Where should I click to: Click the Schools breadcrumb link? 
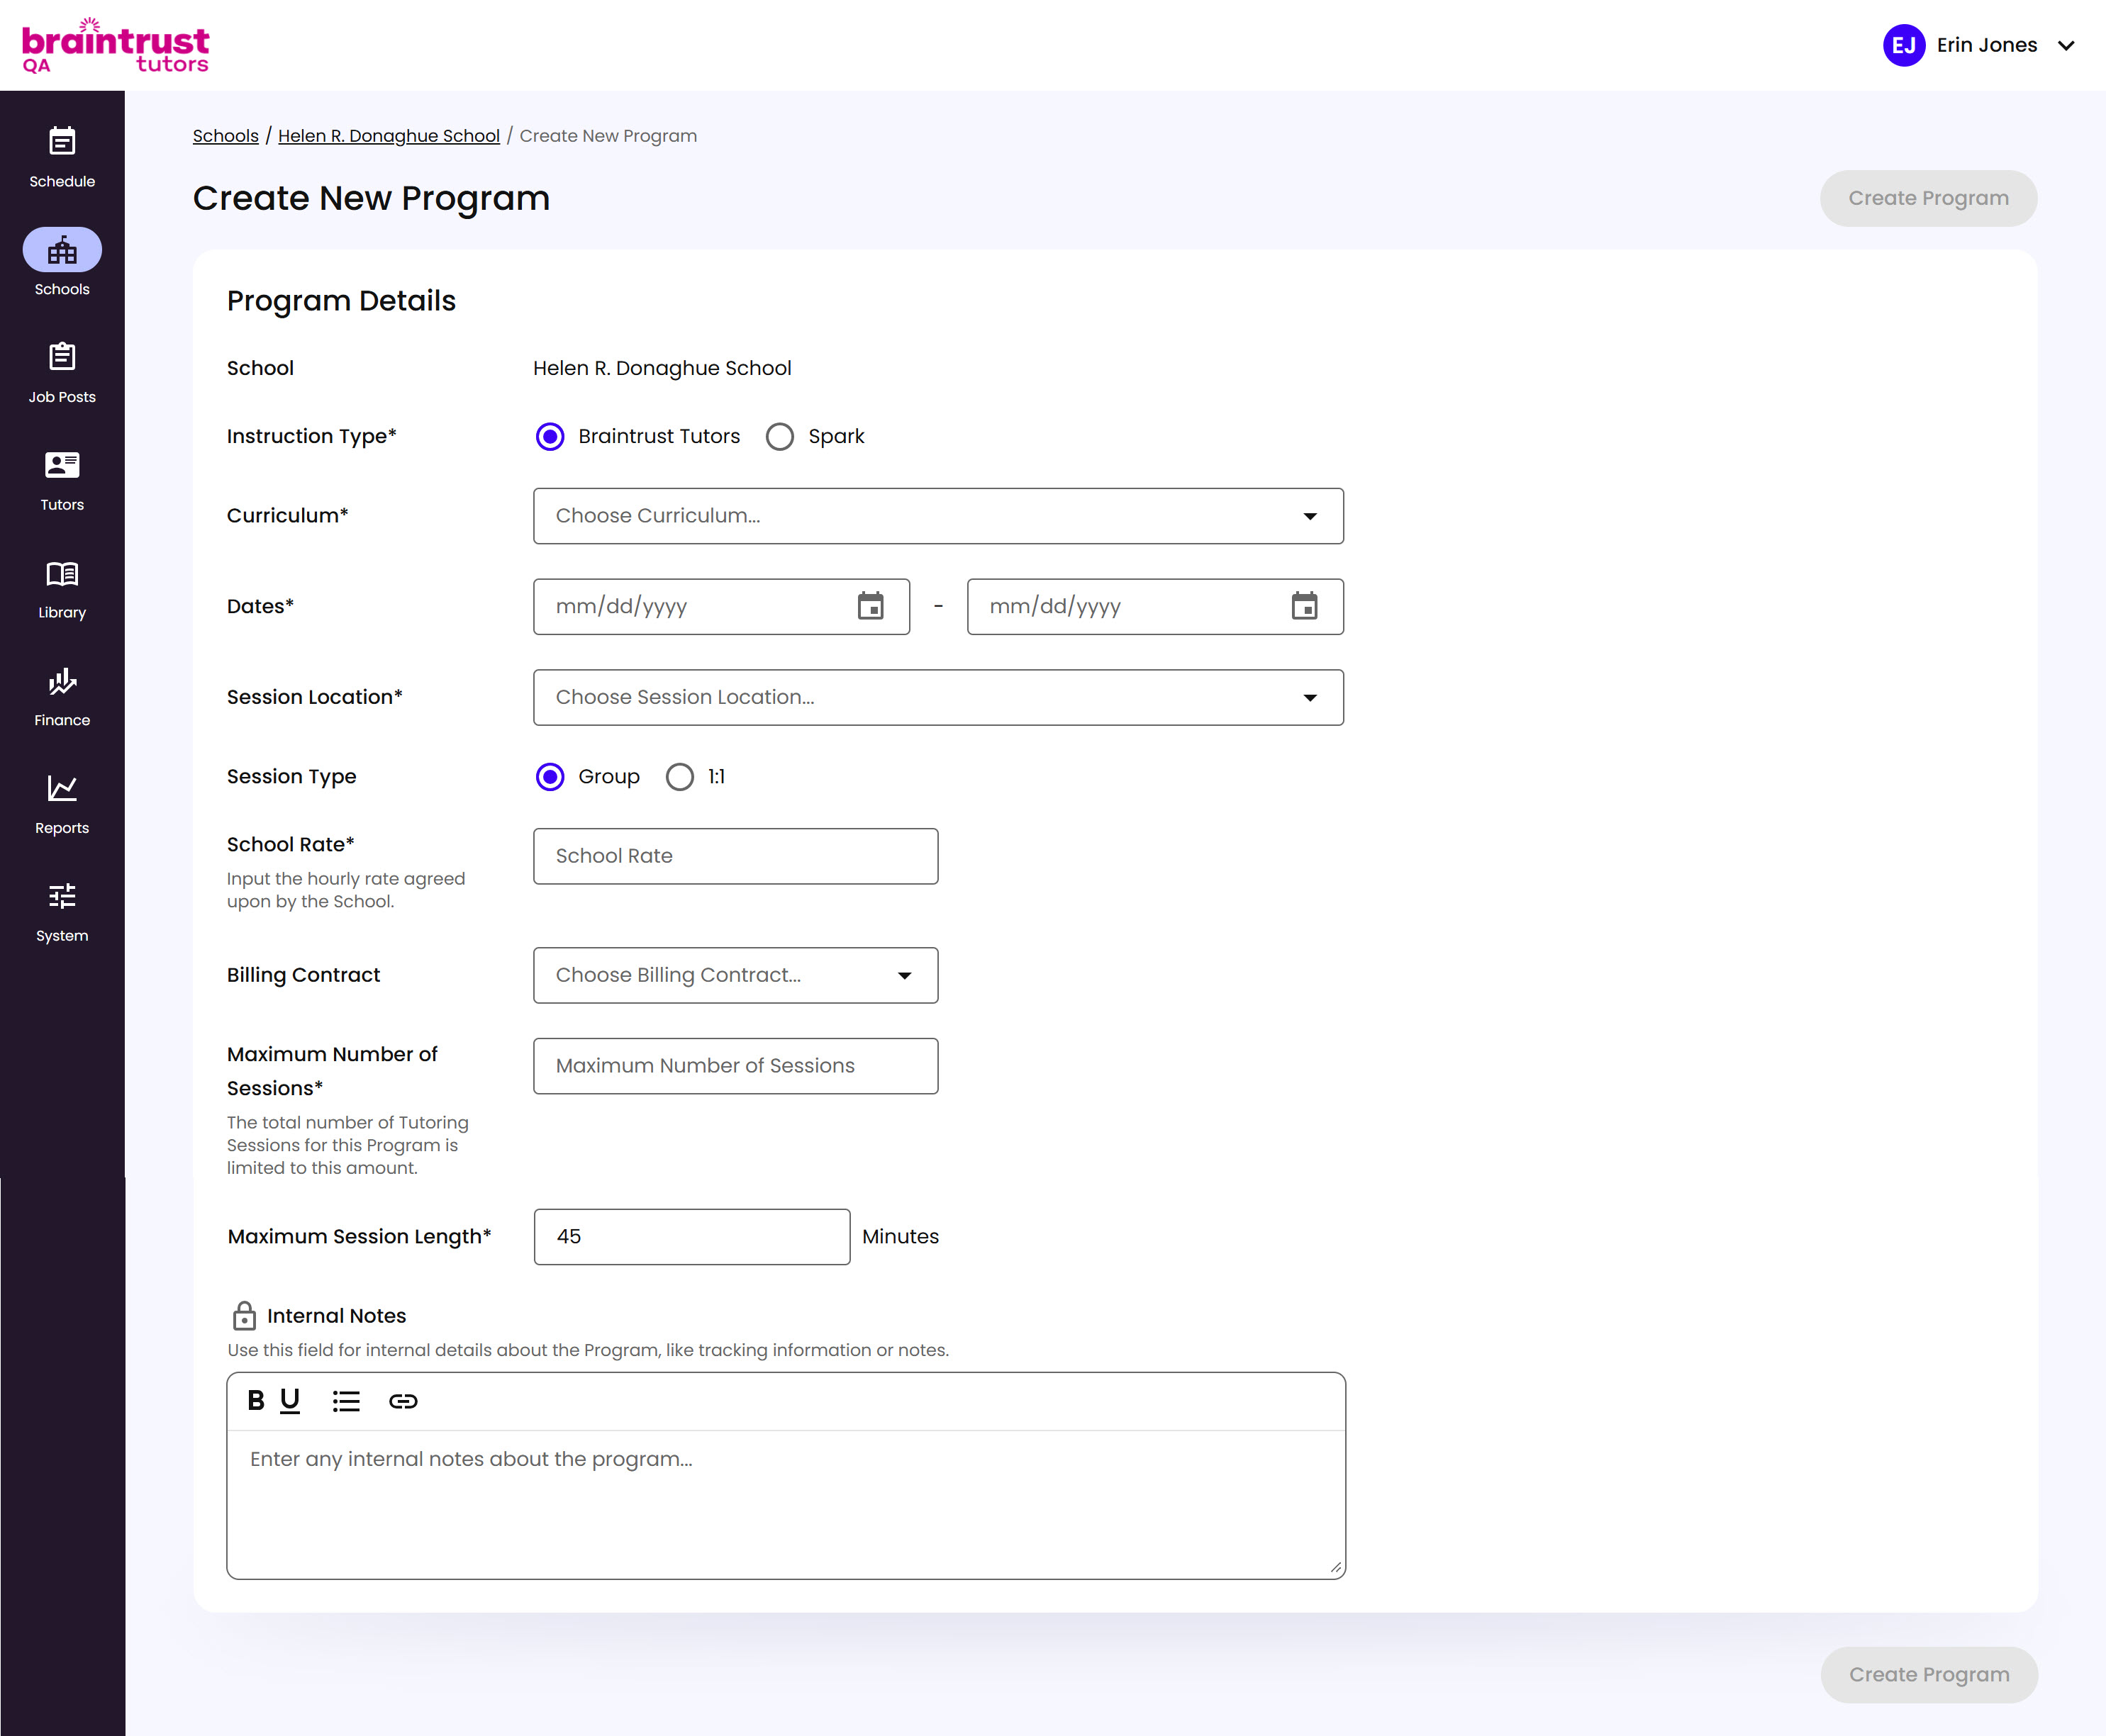click(225, 136)
